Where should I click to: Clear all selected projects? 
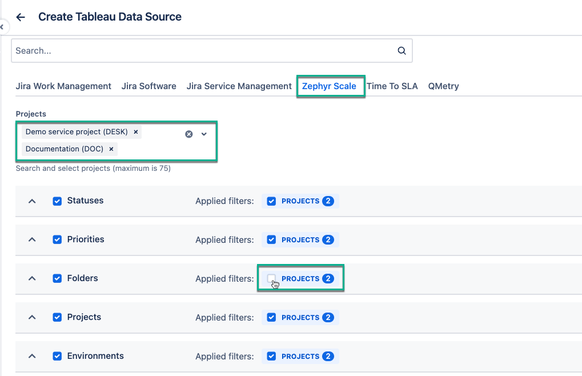point(189,134)
